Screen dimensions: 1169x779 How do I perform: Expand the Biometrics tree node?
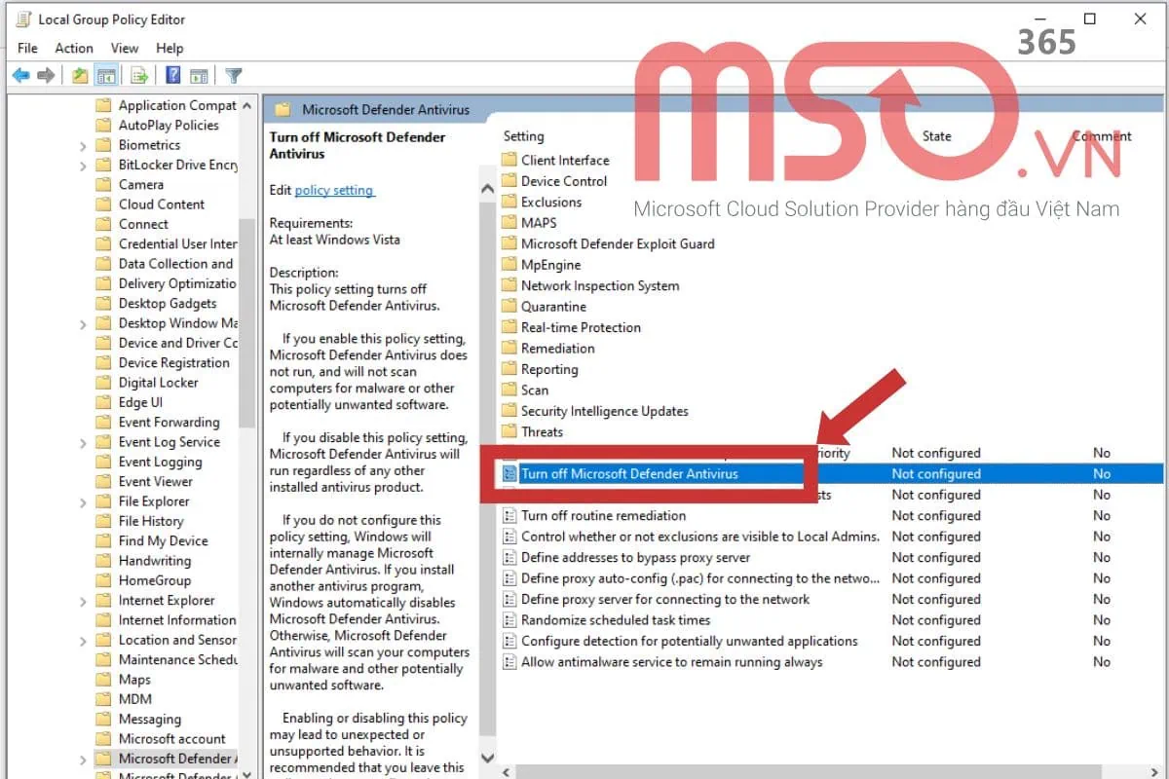[84, 144]
